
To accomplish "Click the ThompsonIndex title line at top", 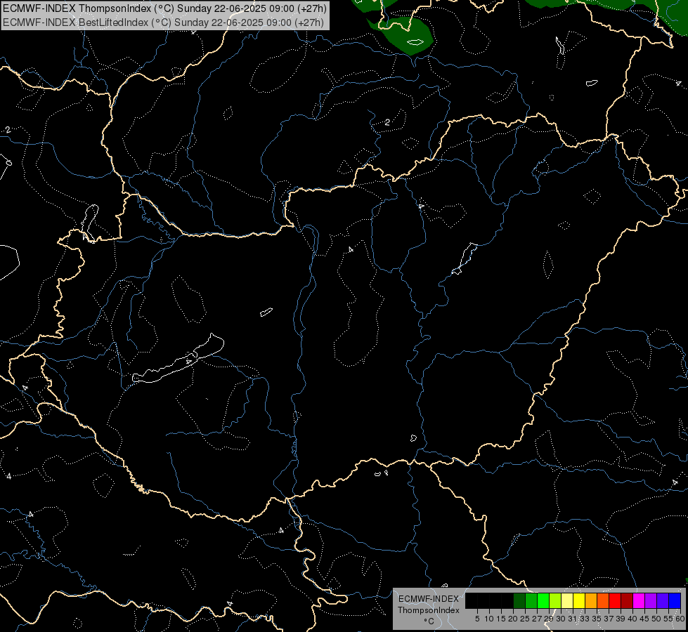I will [165, 8].
